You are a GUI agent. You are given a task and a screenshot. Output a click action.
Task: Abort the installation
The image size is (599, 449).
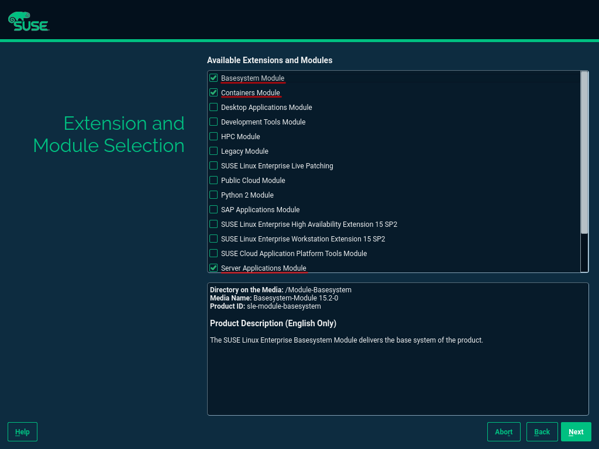504,431
